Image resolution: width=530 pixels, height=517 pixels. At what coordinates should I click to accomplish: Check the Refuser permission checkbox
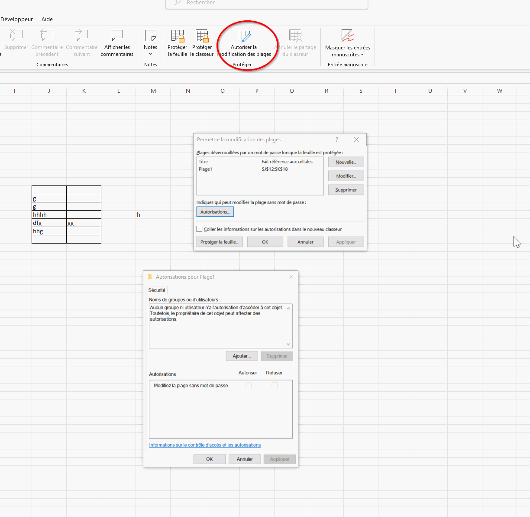tap(275, 385)
